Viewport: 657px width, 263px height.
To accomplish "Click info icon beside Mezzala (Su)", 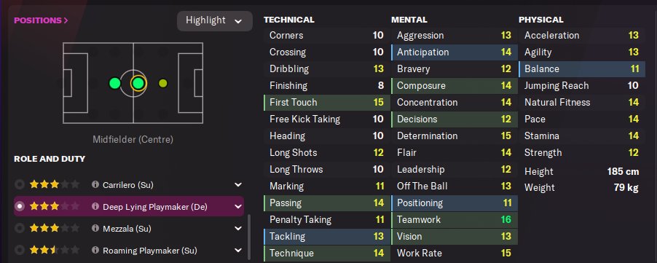I will [95, 228].
